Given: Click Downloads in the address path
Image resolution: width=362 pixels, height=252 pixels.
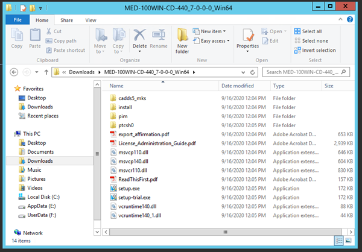Looking at the screenshot, I should pyautogui.click(x=81, y=72).
